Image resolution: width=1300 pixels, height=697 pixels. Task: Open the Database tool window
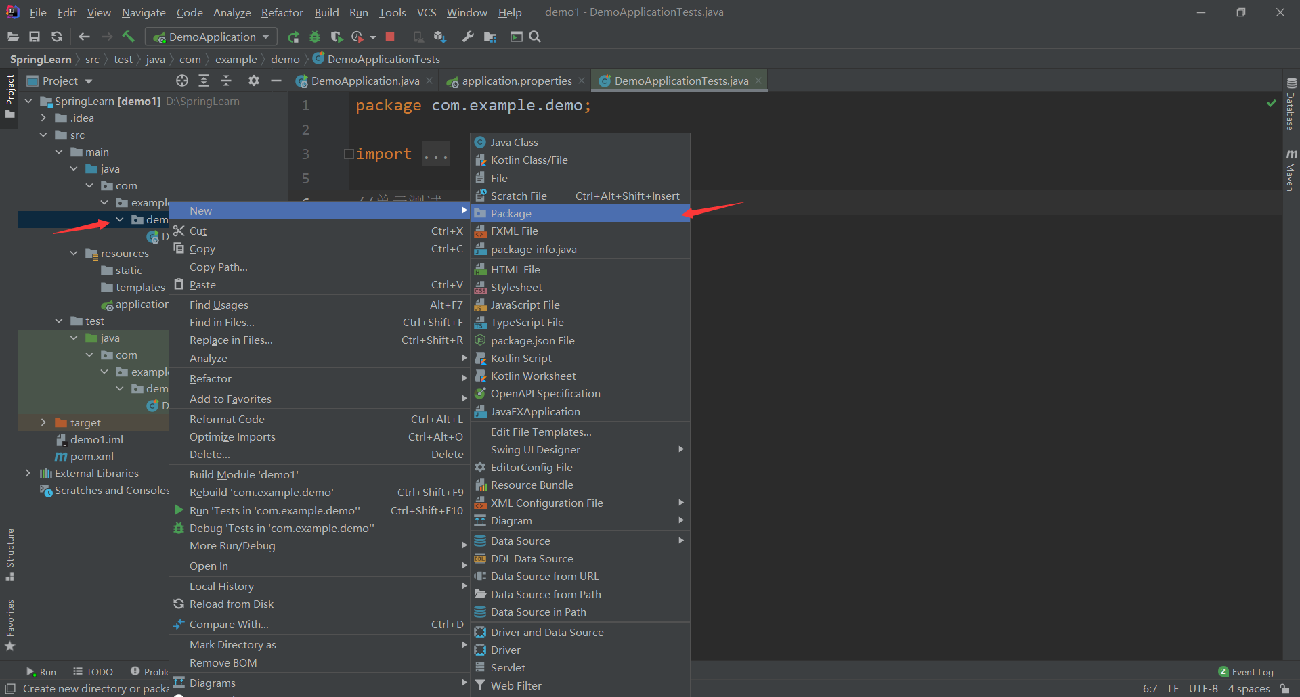coord(1291,104)
